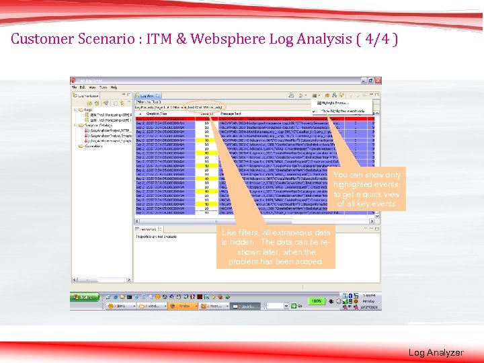The width and height of the screenshot is (484, 363).
Task: Click the Show Desktop quick launch icon
Action: [x=108, y=297]
